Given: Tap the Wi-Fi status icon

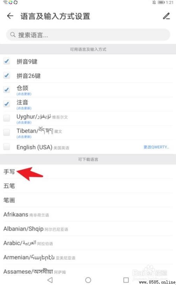Looking at the screenshot, I should pyautogui.click(x=5, y=2).
